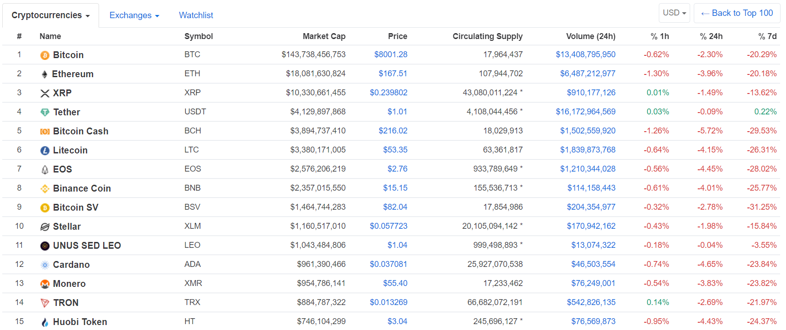The width and height of the screenshot is (786, 330).
Task: Click the Binance Coin logo icon
Action: (45, 189)
